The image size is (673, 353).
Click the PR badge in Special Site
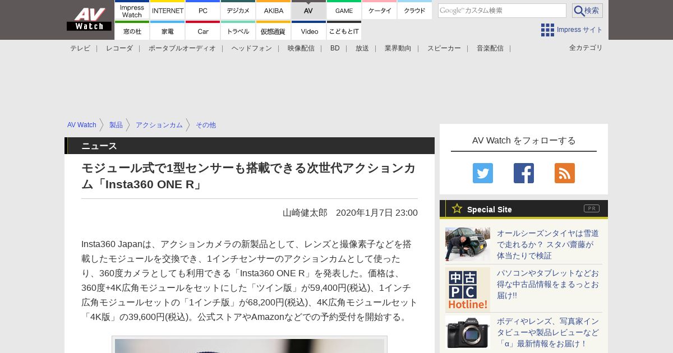(592, 208)
